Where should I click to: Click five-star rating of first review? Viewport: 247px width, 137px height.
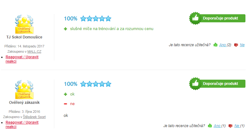(96, 19)
